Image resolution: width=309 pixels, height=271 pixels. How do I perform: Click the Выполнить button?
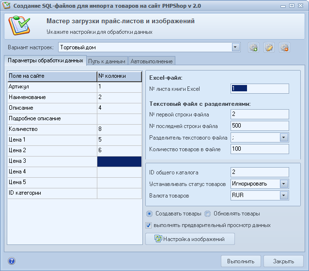click(241, 261)
